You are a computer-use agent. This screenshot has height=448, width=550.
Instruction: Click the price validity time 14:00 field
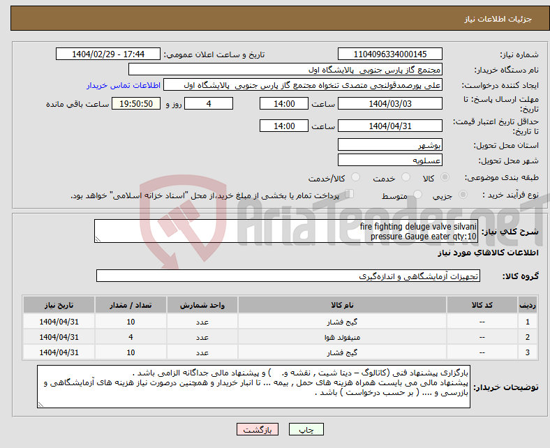coord(284,126)
